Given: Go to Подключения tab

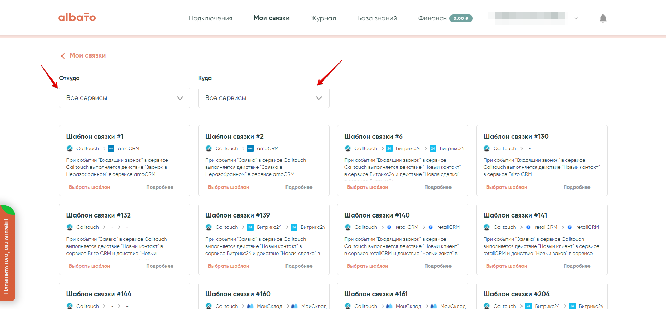Looking at the screenshot, I should coord(211,18).
